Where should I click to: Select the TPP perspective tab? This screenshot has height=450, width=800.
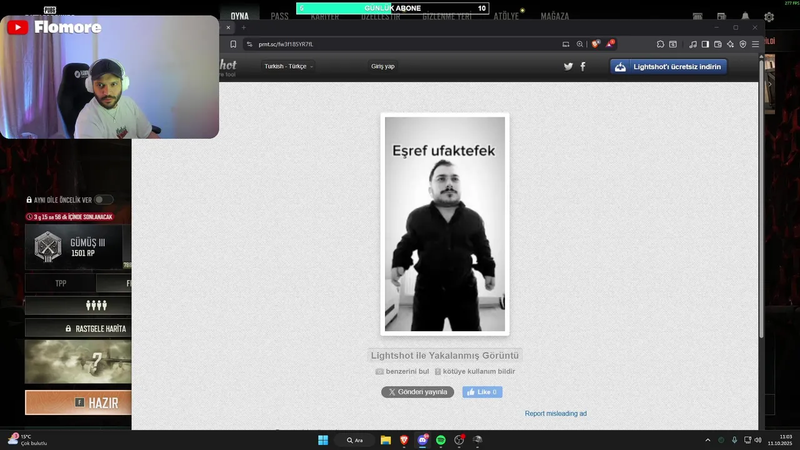click(x=61, y=283)
